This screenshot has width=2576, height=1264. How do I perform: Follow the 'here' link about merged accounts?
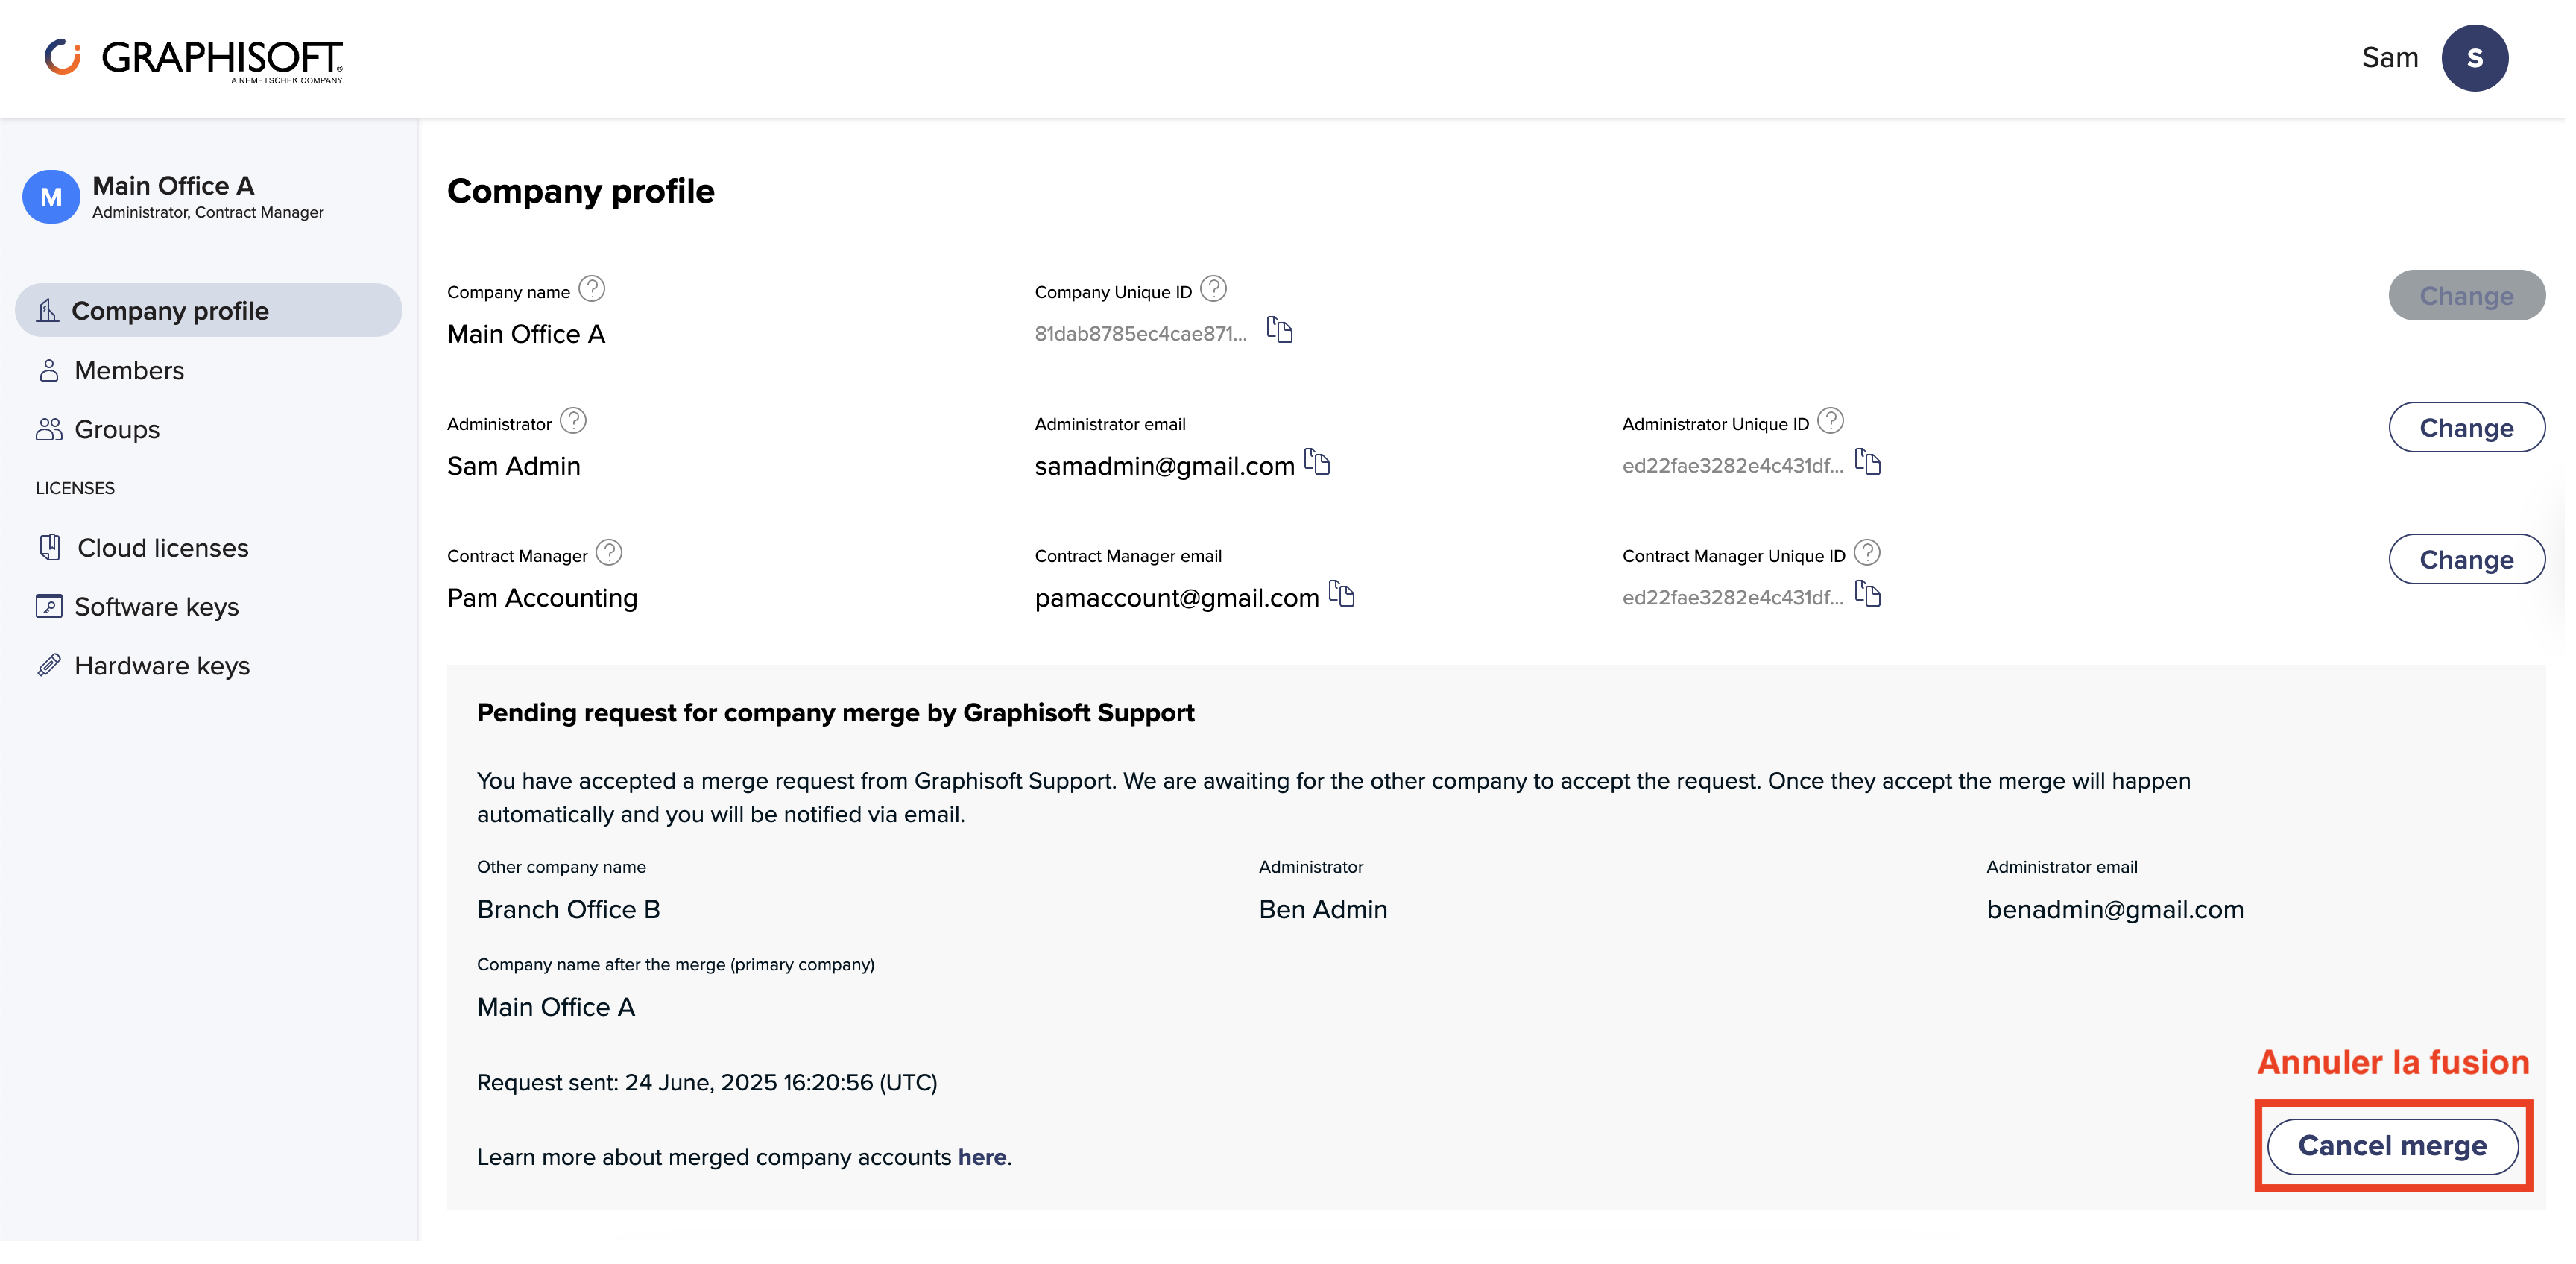(982, 1157)
